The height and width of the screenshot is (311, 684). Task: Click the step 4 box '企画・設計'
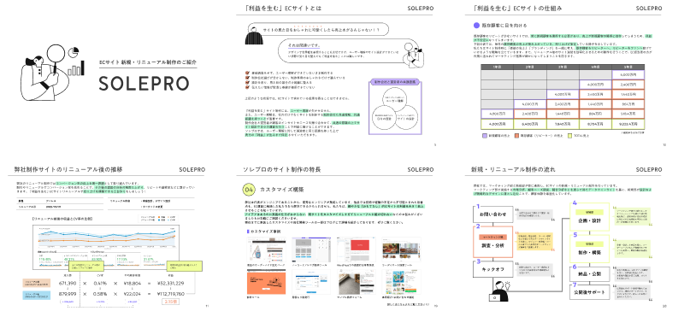590,217
